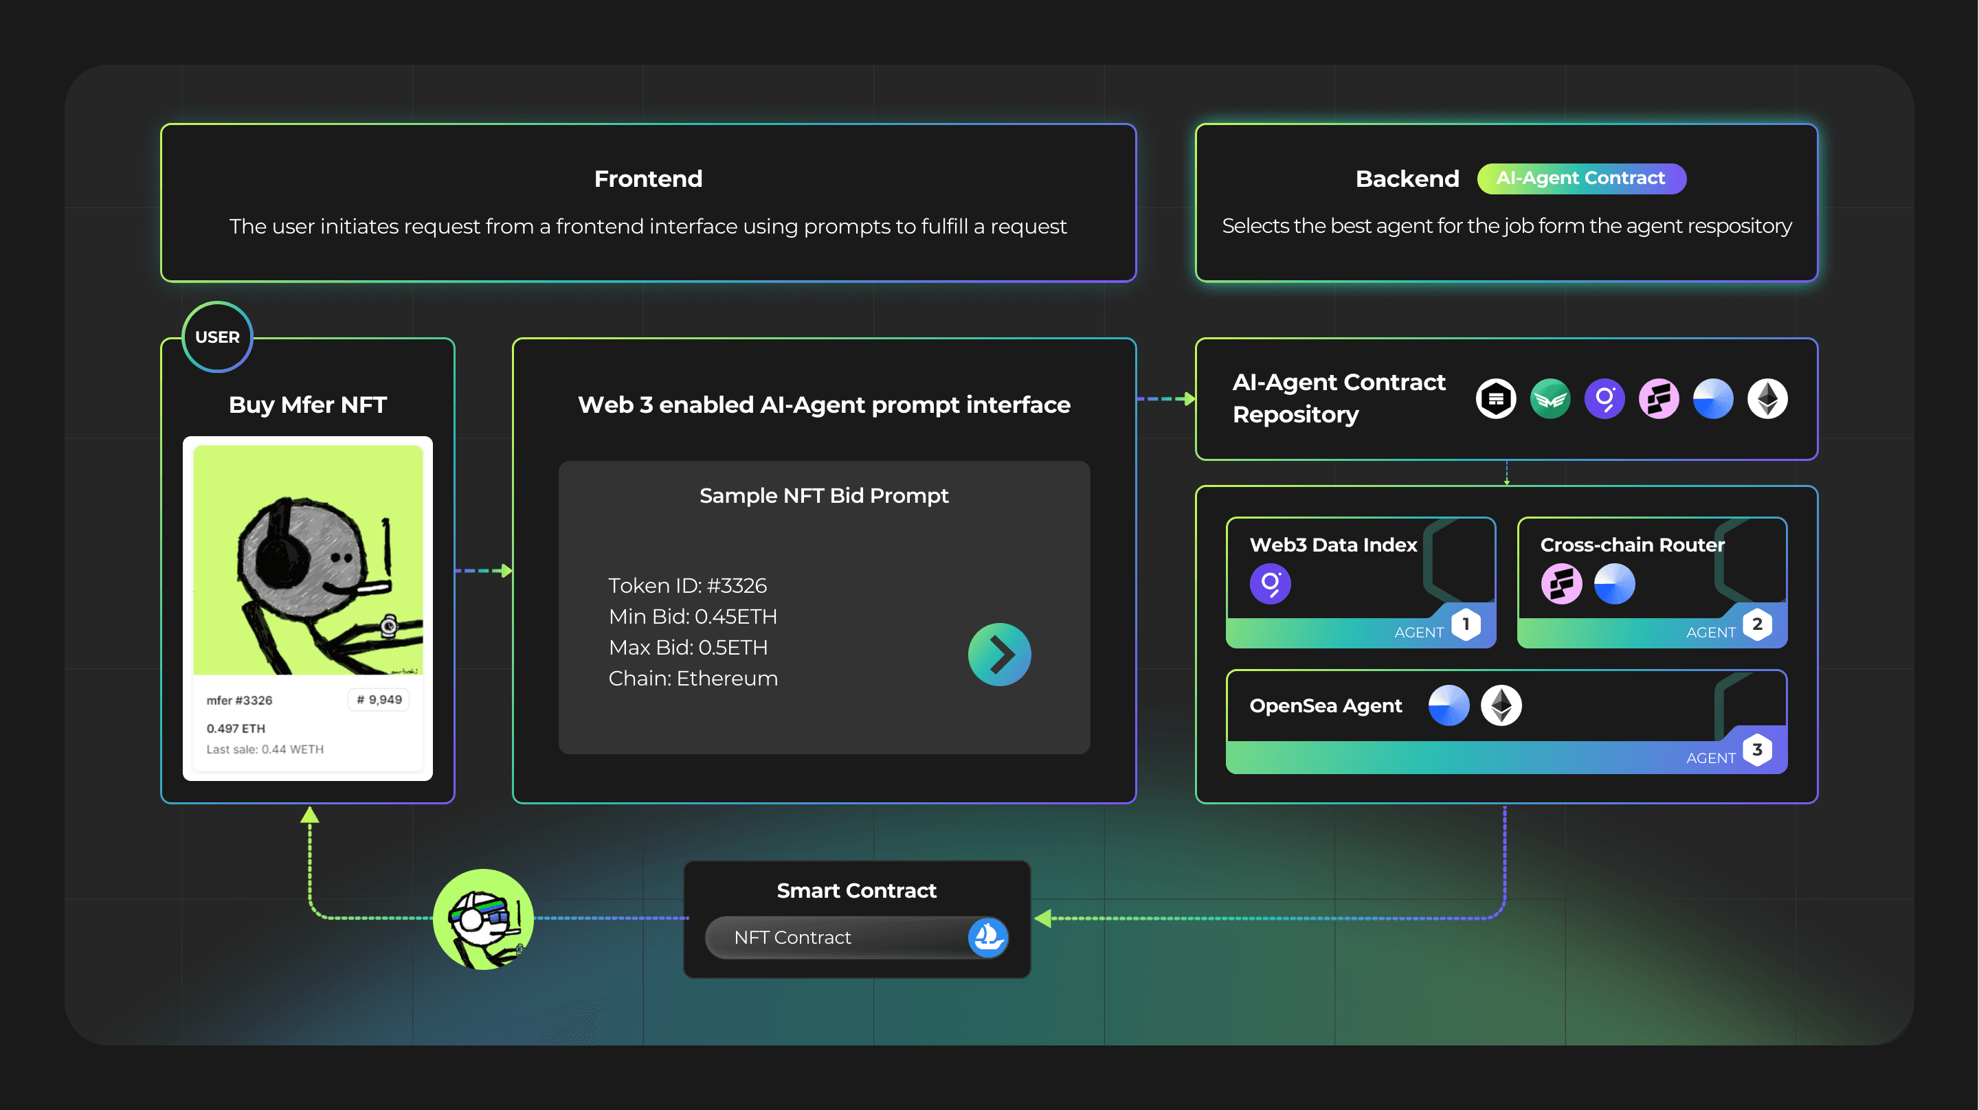Screen dimensions: 1979x1110
Task: Click blue gradient circle in Cross-chain Router
Action: tap(1614, 584)
